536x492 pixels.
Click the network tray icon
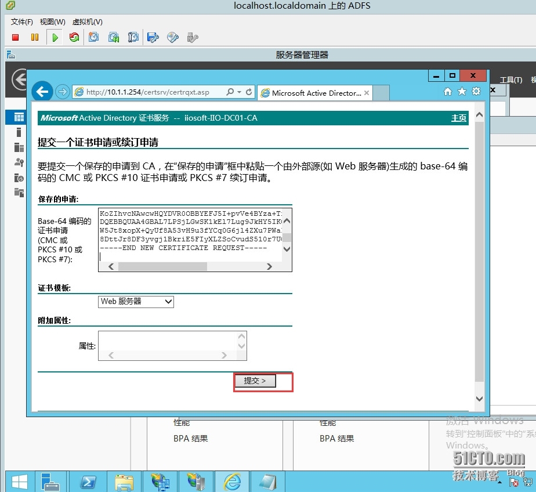click(527, 482)
